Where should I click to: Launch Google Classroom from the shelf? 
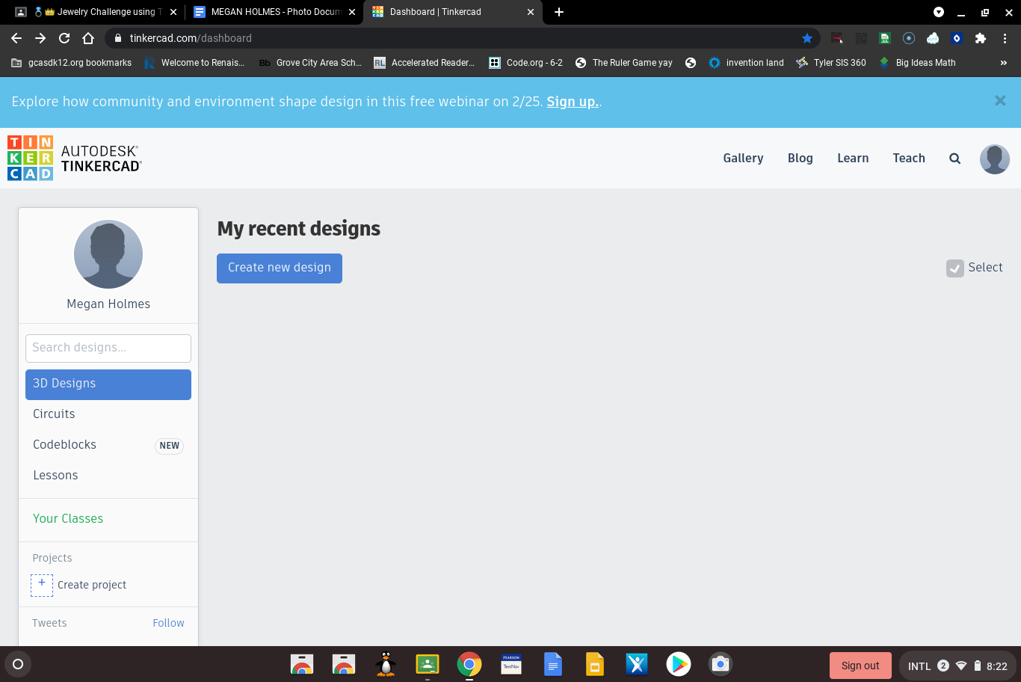tap(427, 664)
